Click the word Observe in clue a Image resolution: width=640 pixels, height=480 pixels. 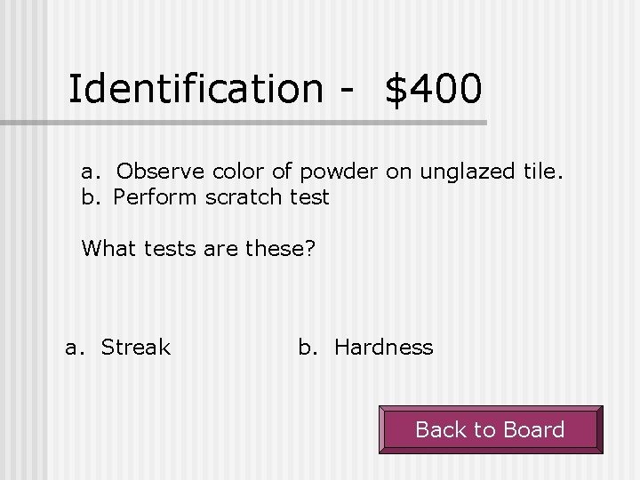click(160, 171)
